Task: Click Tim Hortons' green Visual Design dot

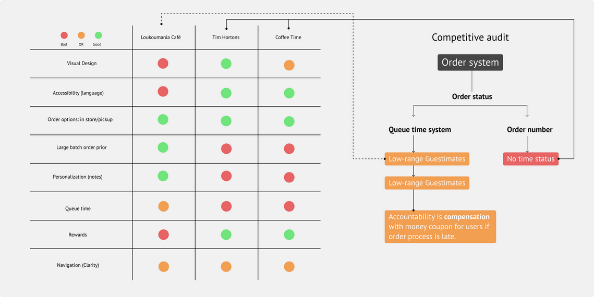Action: 226,63
